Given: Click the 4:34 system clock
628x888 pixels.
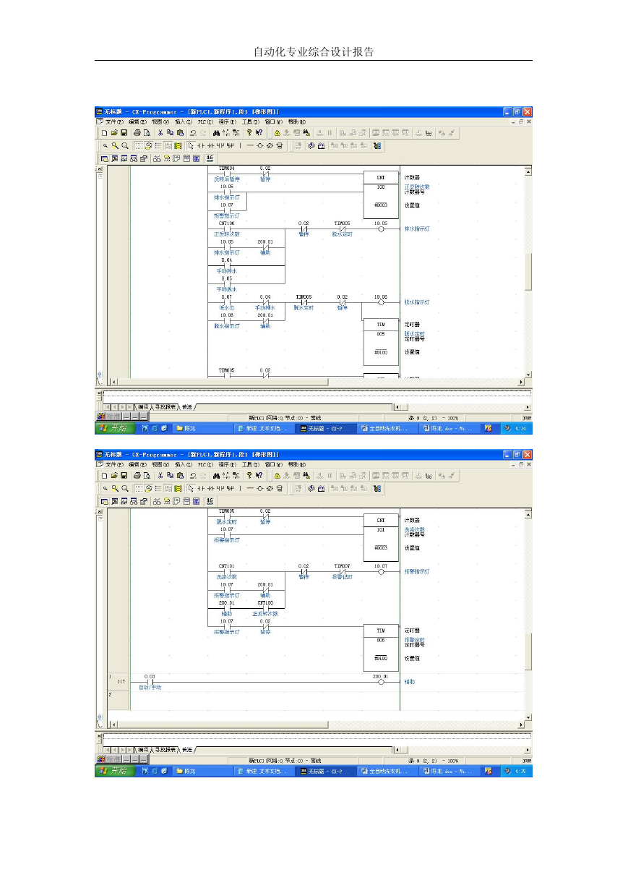Looking at the screenshot, I should pos(520,428).
